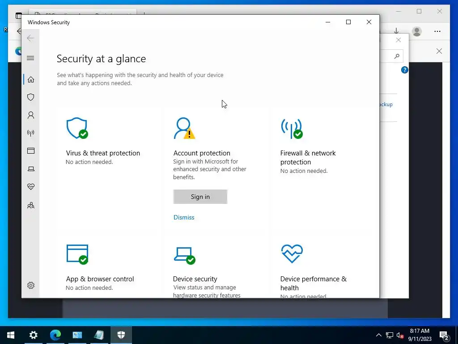
Task: Open the Home sidebar icon
Action: 31,80
